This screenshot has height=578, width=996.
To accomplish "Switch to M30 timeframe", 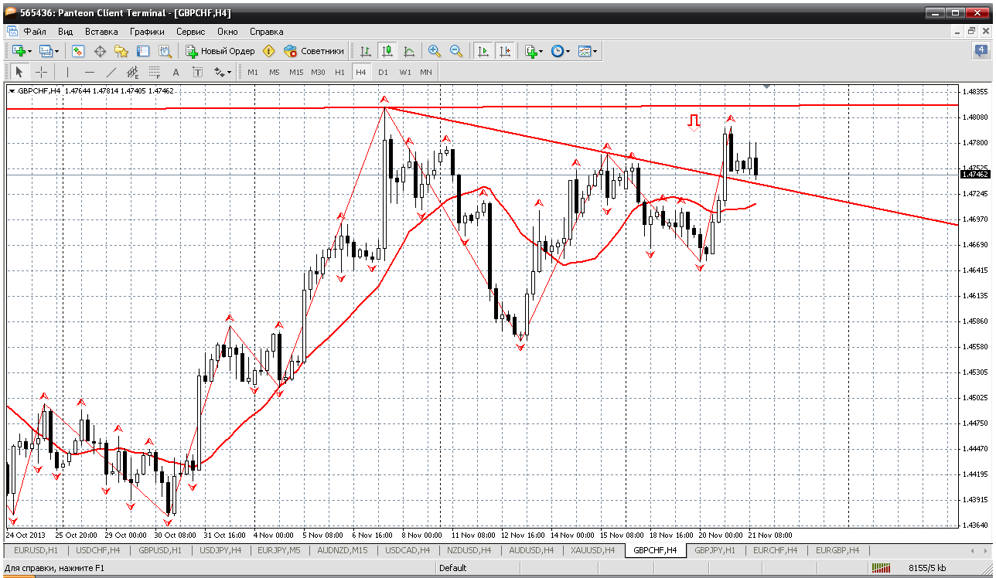I will 318,72.
